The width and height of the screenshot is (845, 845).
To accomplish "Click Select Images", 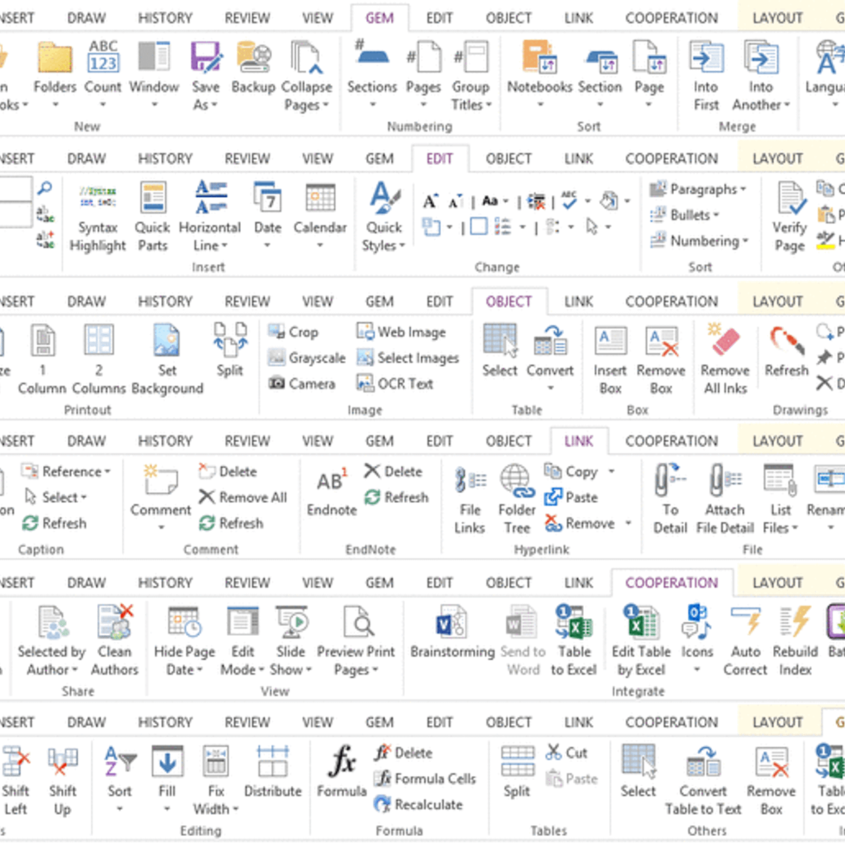I will click(408, 358).
